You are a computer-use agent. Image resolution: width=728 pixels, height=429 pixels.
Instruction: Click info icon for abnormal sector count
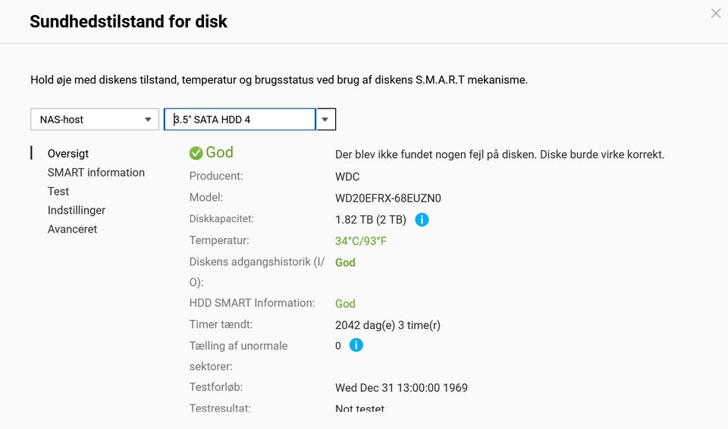pos(356,346)
